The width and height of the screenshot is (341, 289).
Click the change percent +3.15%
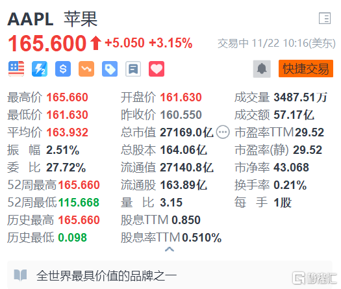171,43
